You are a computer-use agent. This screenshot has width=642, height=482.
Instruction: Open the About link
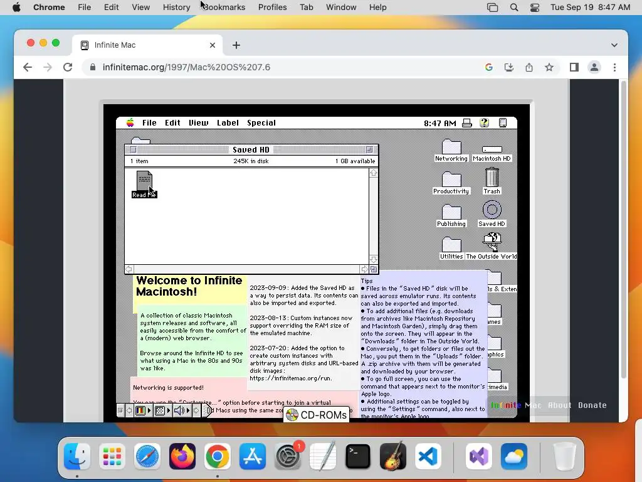pos(559,405)
